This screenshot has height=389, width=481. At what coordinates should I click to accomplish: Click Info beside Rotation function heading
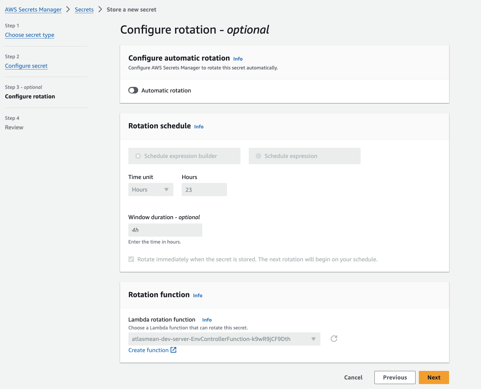(x=197, y=296)
